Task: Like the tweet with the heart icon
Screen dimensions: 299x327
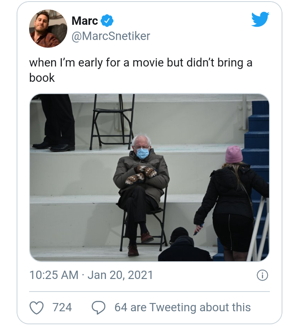Action: [37, 307]
